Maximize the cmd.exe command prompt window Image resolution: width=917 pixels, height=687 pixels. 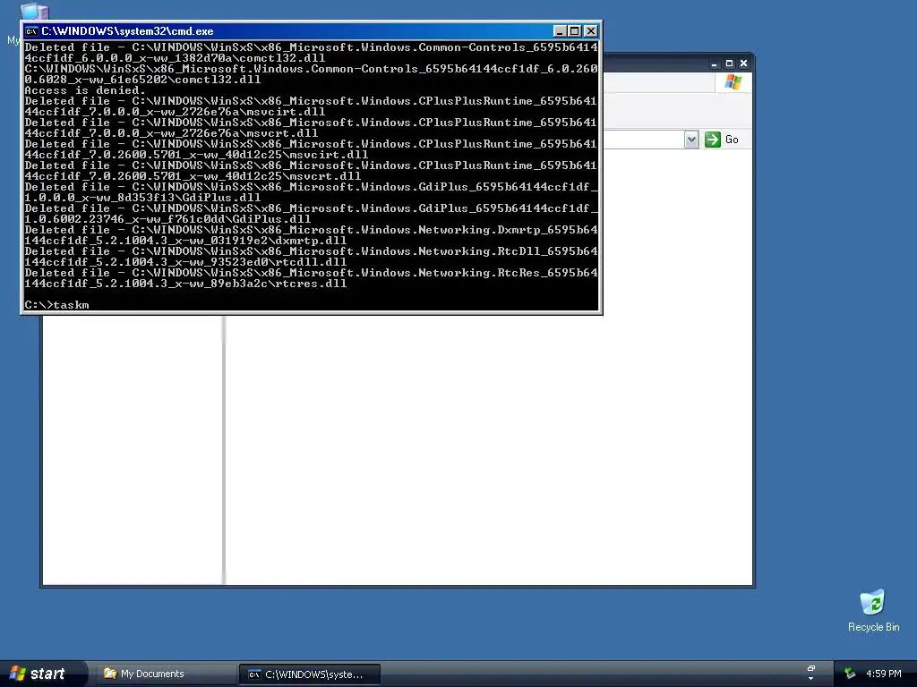pyautogui.click(x=574, y=31)
